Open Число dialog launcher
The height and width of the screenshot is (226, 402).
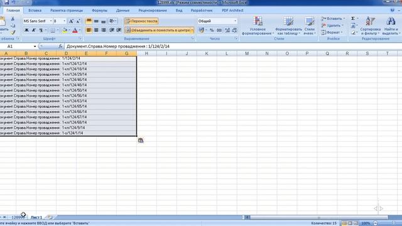tap(236, 39)
